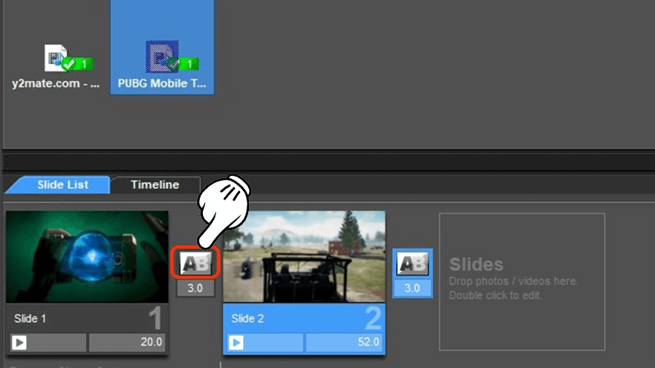The width and height of the screenshot is (655, 368).
Task: Click the transition icon after Slide 2
Action: coord(413,263)
